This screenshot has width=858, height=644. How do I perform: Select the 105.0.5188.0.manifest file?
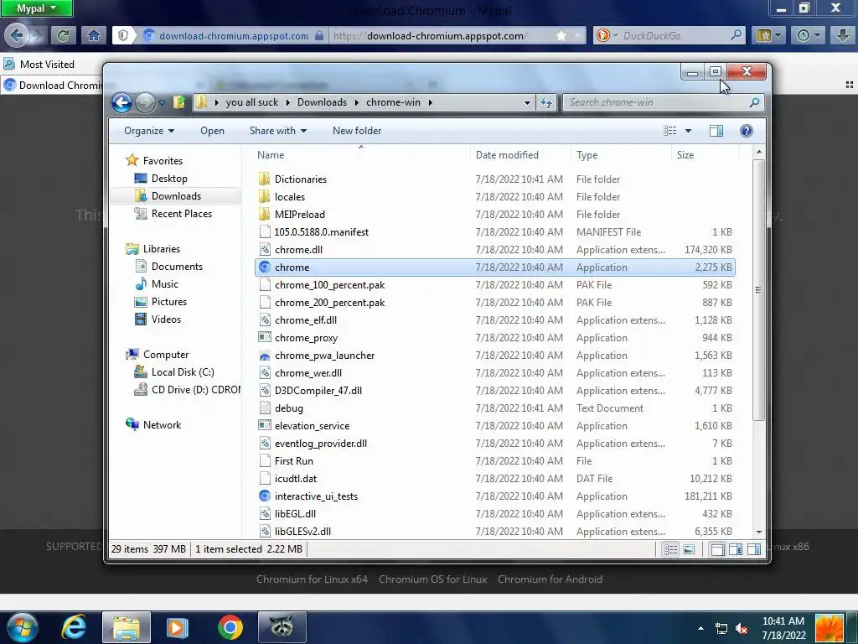(x=321, y=232)
